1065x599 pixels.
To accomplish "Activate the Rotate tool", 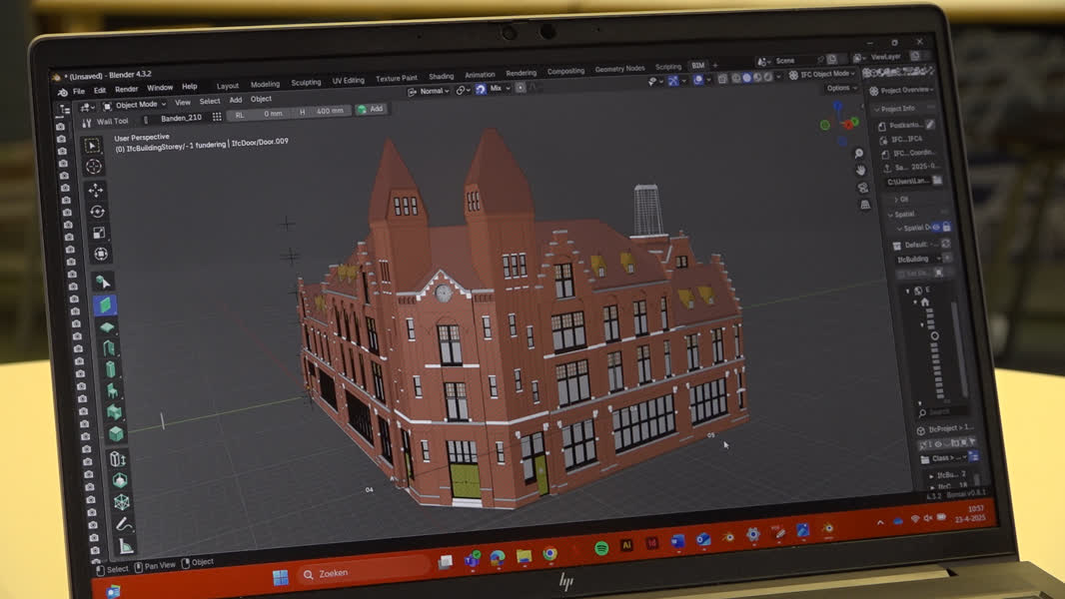I will 97,212.
